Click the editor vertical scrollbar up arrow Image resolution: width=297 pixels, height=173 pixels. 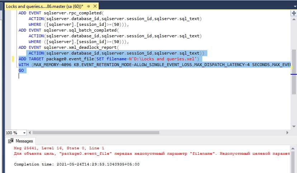[x=294, y=19]
